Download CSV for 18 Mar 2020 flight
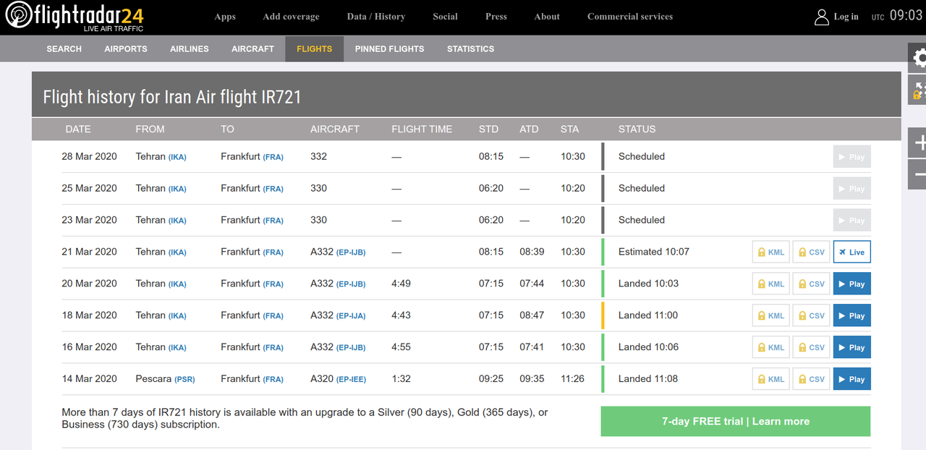The height and width of the screenshot is (450, 926). 812,315
